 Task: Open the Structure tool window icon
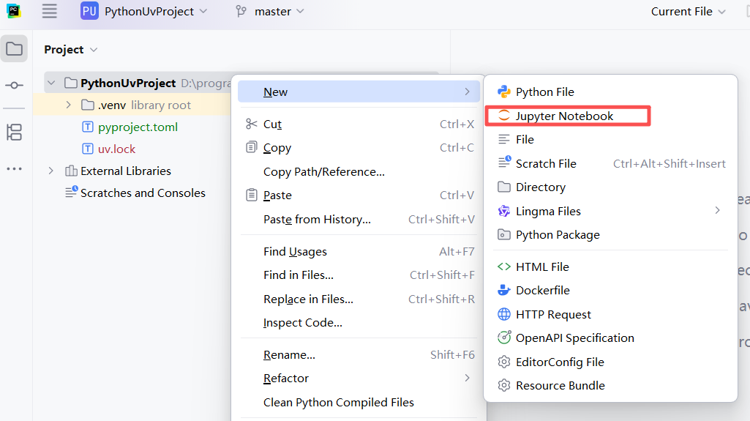pyautogui.click(x=14, y=132)
